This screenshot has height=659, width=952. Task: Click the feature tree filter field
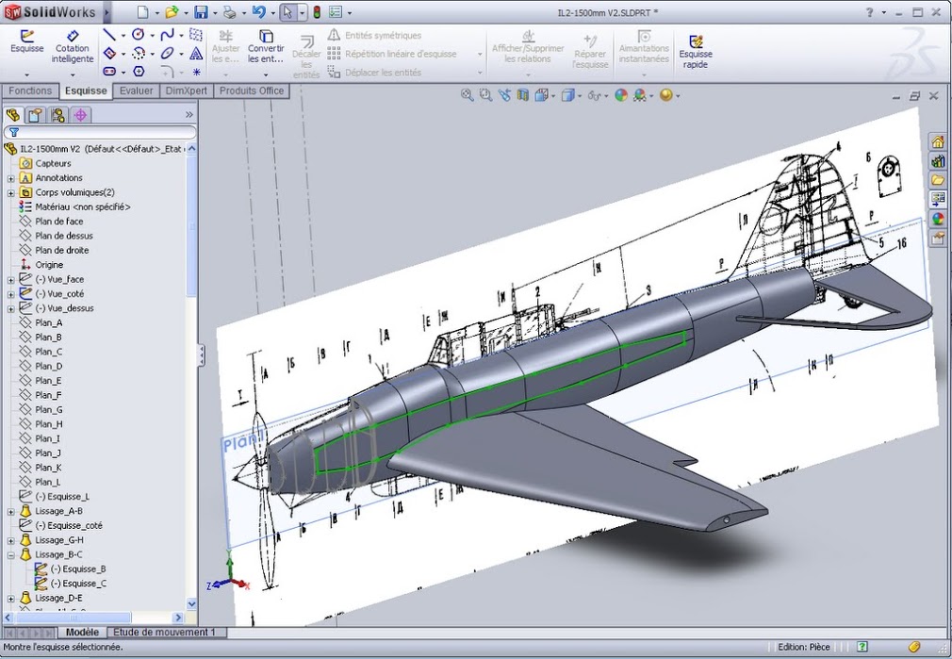click(104, 133)
